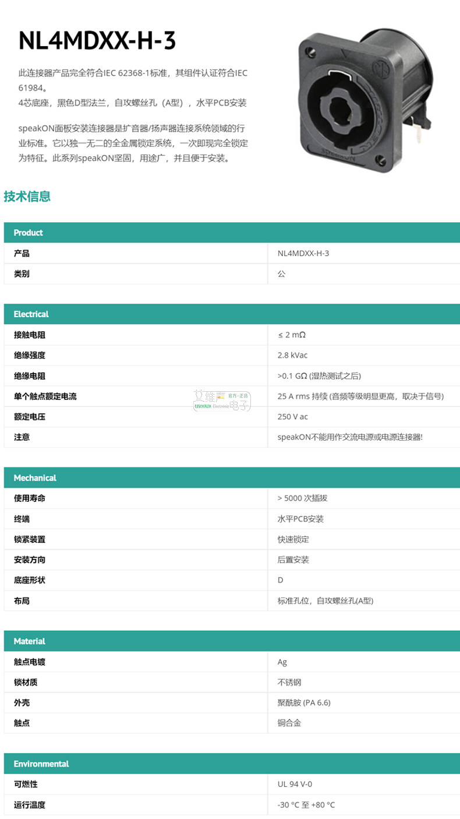Viewport: 460px width, 819px height.
Task: Click the -30 °C 至 +80 °C value
Action: tap(306, 804)
